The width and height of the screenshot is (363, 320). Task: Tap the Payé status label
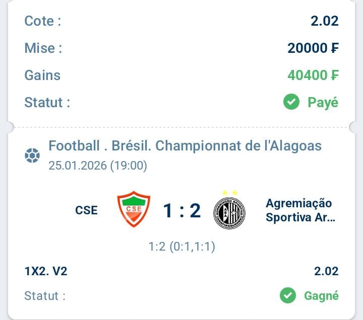323,102
